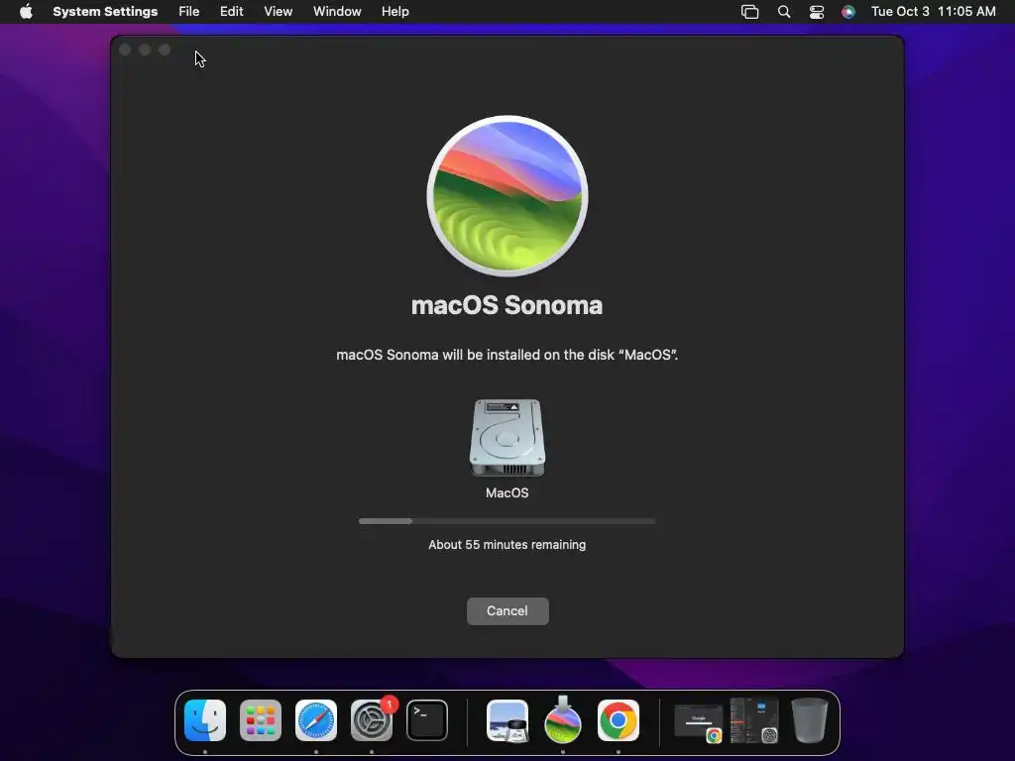
Task: Click the disabled red close window button
Action: pyautogui.click(x=126, y=50)
